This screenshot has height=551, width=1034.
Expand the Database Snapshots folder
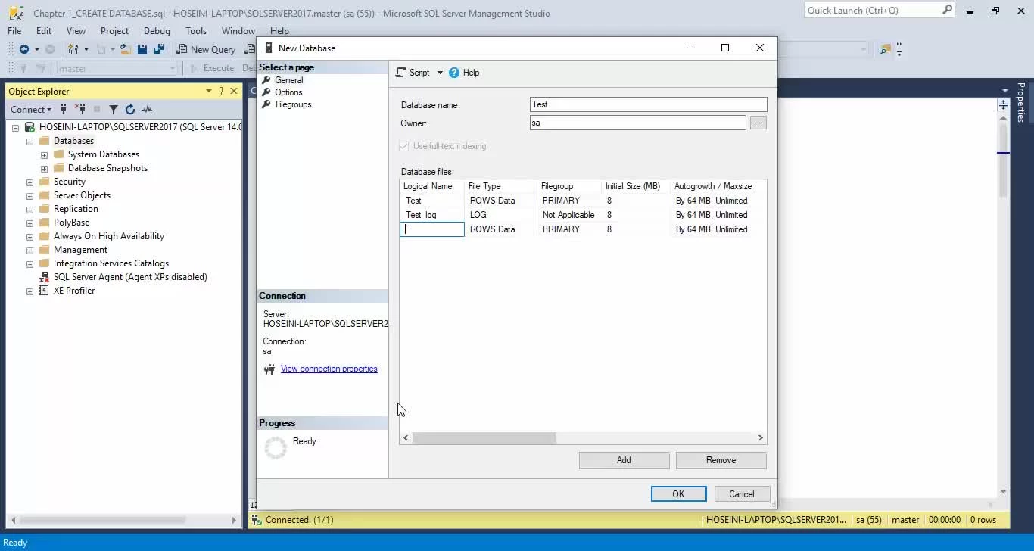(x=44, y=168)
